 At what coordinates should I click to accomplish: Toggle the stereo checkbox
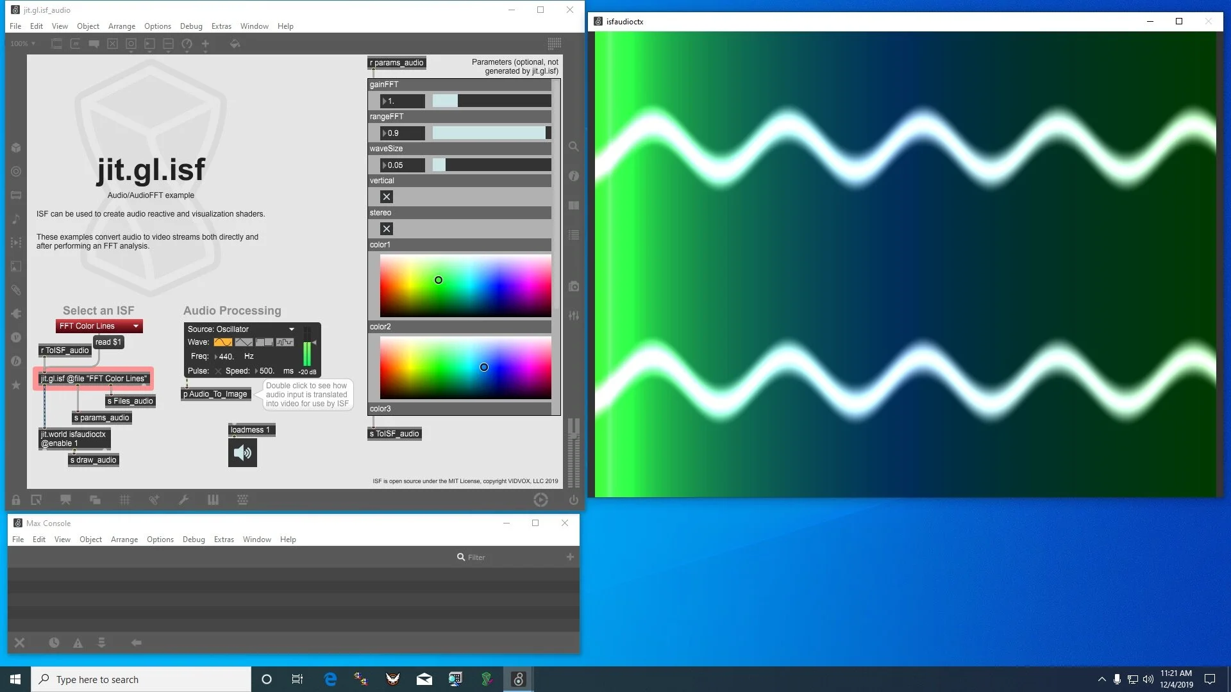click(x=387, y=229)
